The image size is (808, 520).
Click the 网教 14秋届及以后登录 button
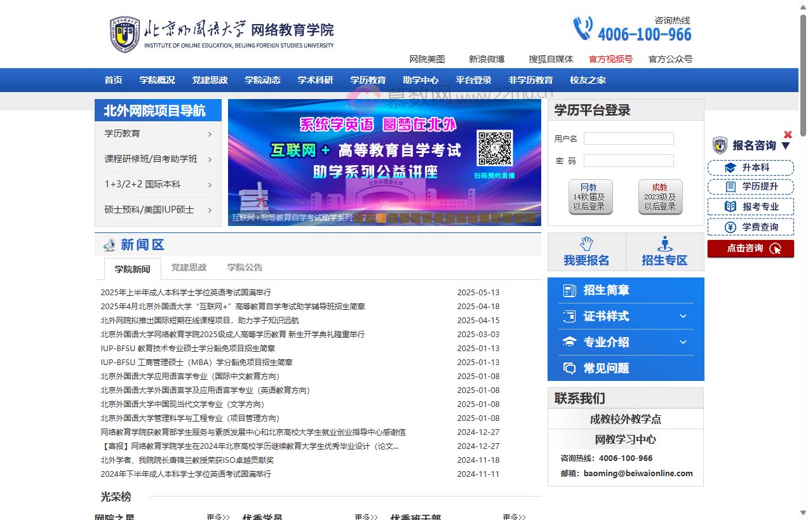(x=590, y=197)
